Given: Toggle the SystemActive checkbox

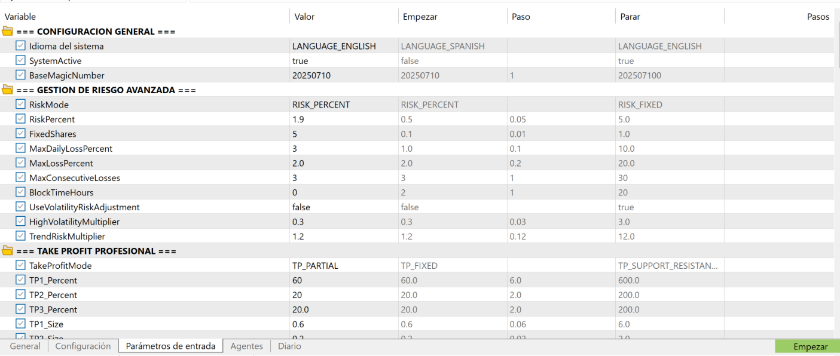Looking at the screenshot, I should pos(21,60).
